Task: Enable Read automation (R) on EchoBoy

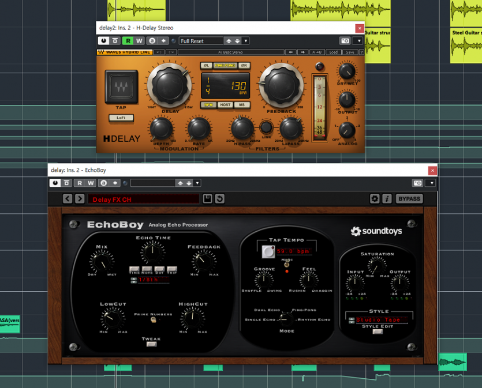Action: (x=79, y=183)
